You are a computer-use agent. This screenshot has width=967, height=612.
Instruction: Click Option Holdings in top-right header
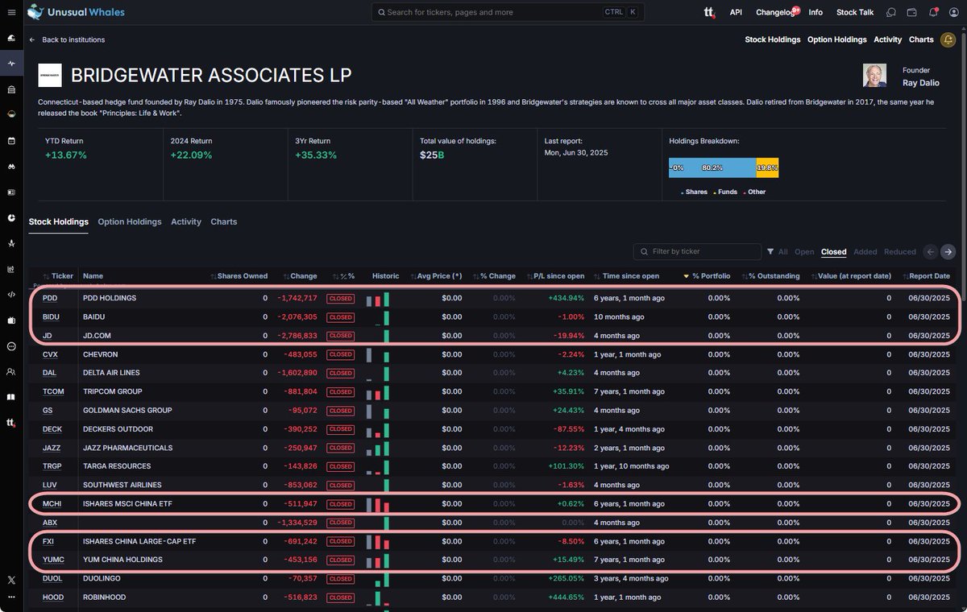click(837, 39)
